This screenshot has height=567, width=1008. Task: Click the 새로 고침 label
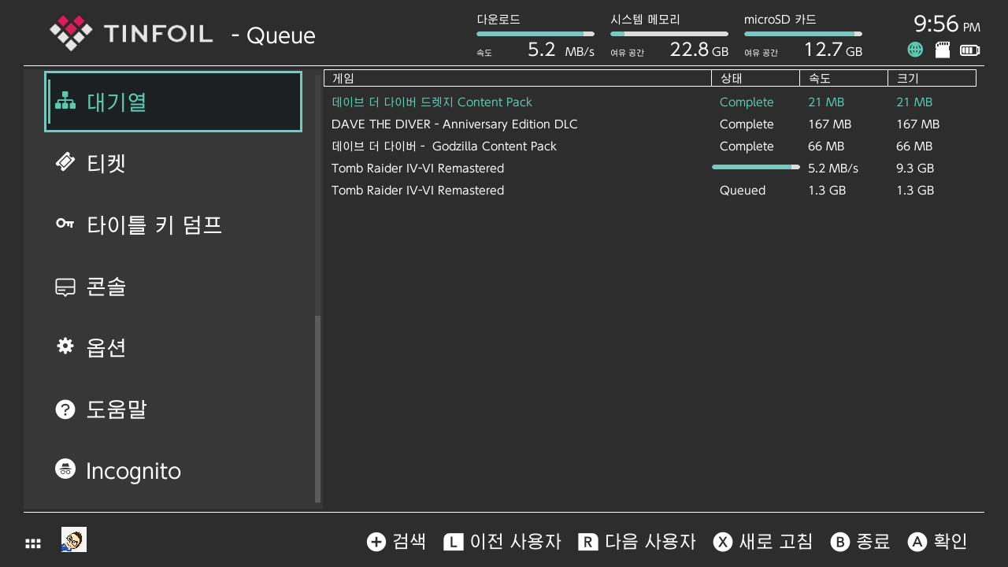776,542
